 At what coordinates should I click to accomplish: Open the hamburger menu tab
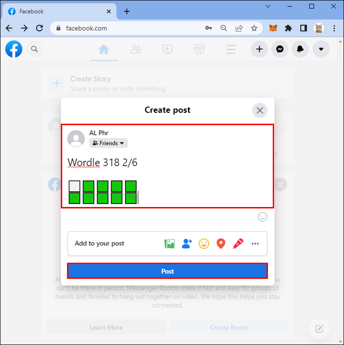231,49
